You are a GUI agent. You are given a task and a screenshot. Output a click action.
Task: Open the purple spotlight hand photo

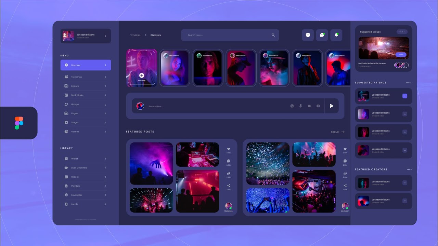tap(151, 164)
